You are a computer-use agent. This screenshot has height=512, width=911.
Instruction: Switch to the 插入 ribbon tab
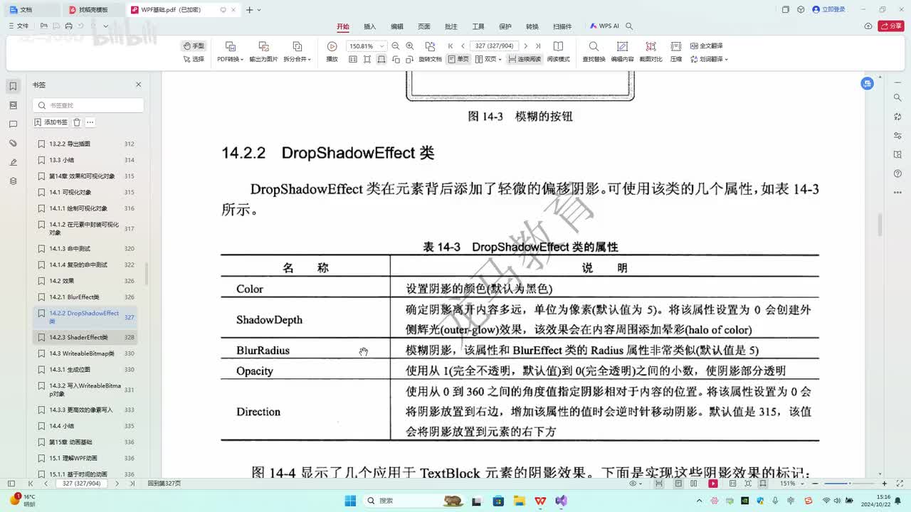(x=370, y=26)
